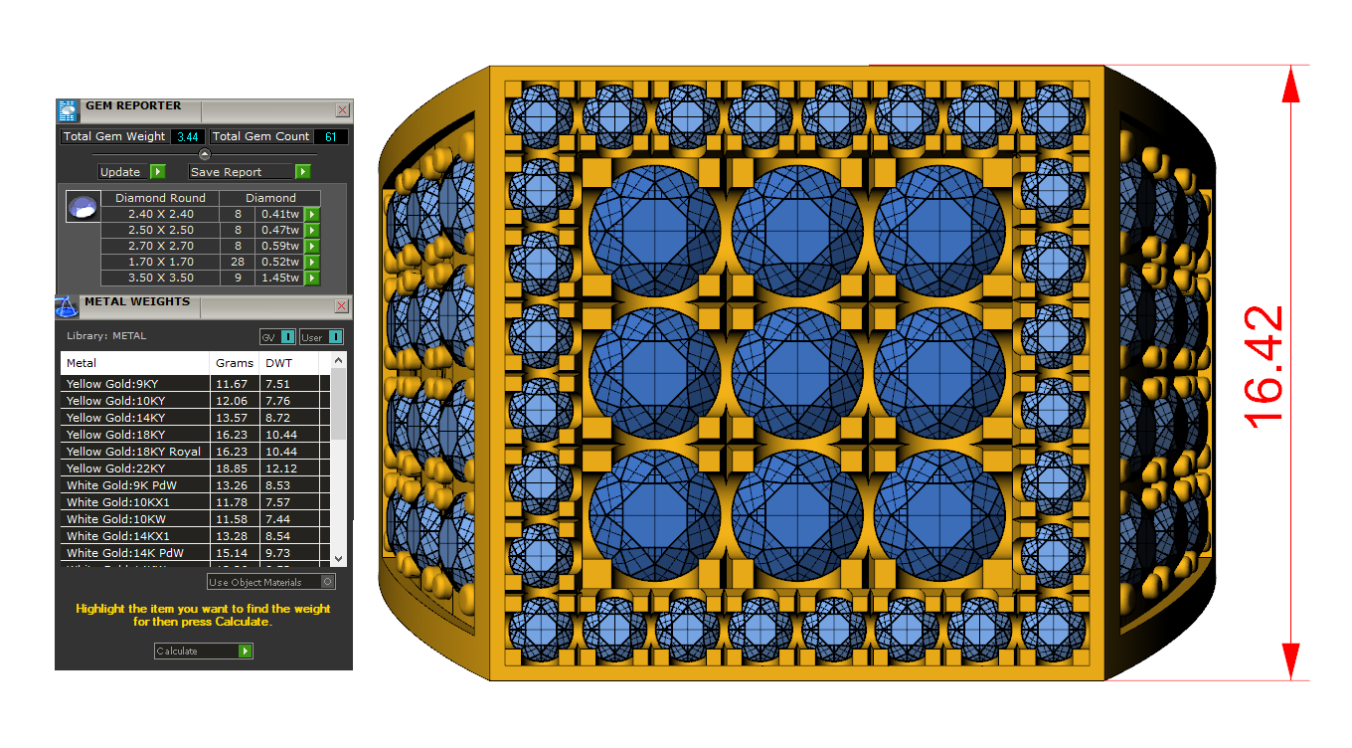
Task: Click green arrow for 1.70 X 1.70 row
Action: (x=311, y=262)
